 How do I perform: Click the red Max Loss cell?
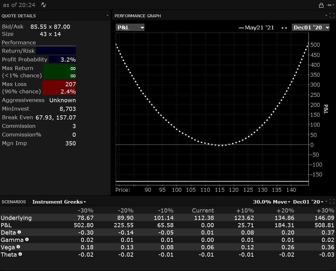(x=59, y=88)
